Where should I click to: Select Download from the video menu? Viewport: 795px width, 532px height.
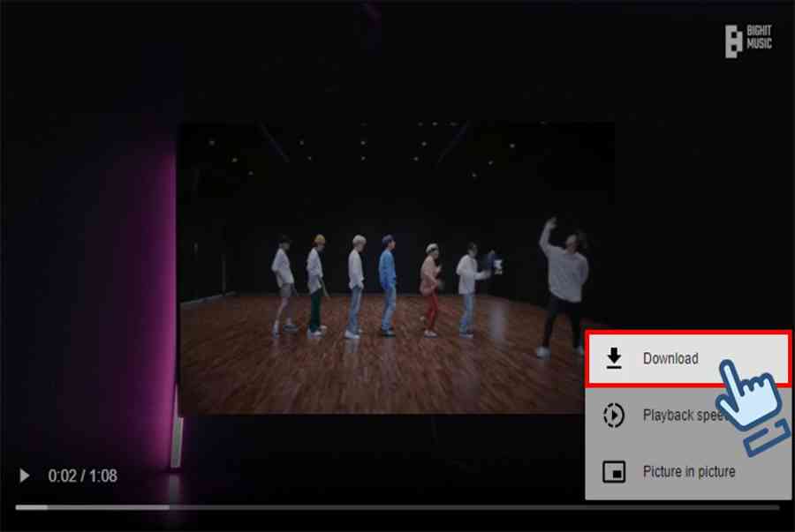point(670,358)
